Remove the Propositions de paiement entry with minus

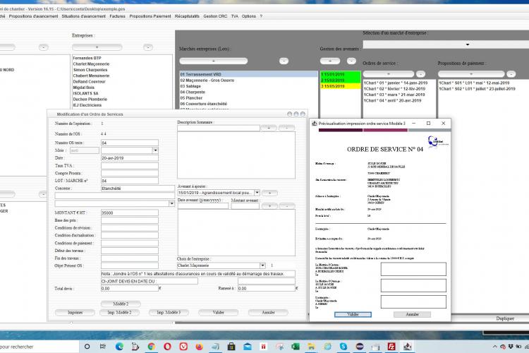click(x=511, y=74)
